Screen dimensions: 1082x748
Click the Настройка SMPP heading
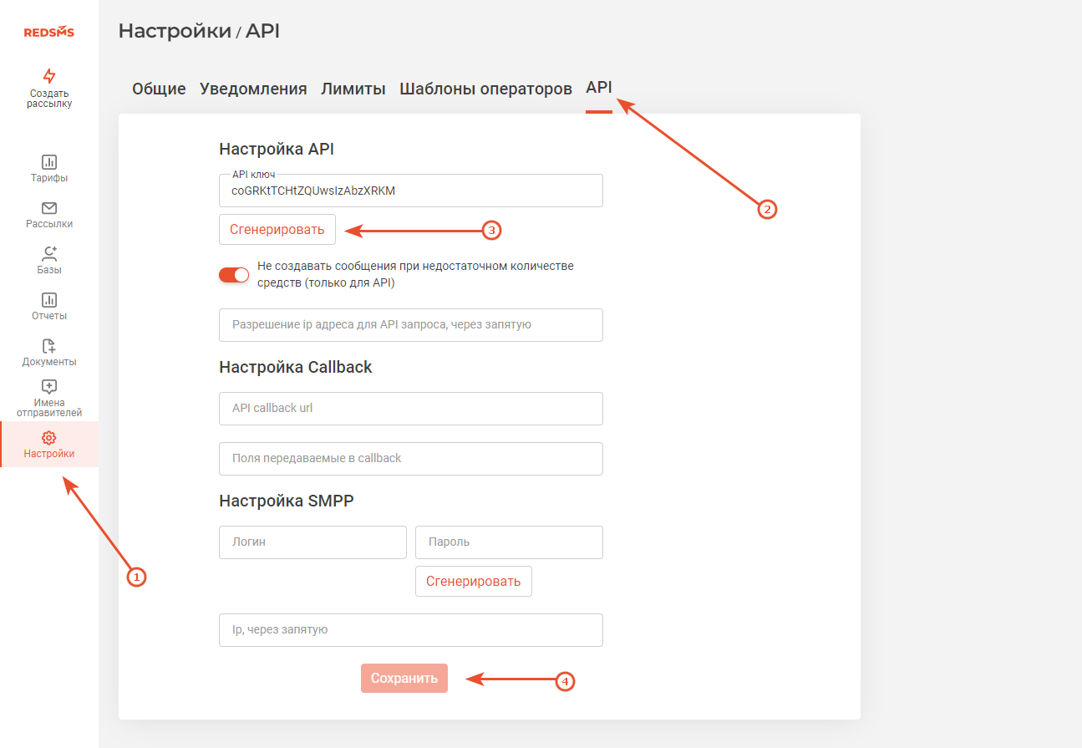(x=287, y=501)
